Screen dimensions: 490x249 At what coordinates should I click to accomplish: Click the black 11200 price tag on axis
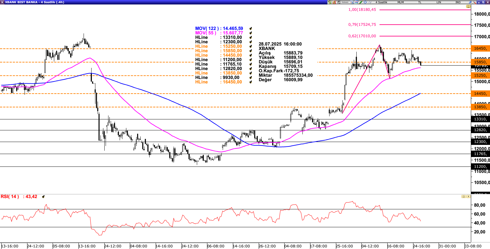point(480,167)
